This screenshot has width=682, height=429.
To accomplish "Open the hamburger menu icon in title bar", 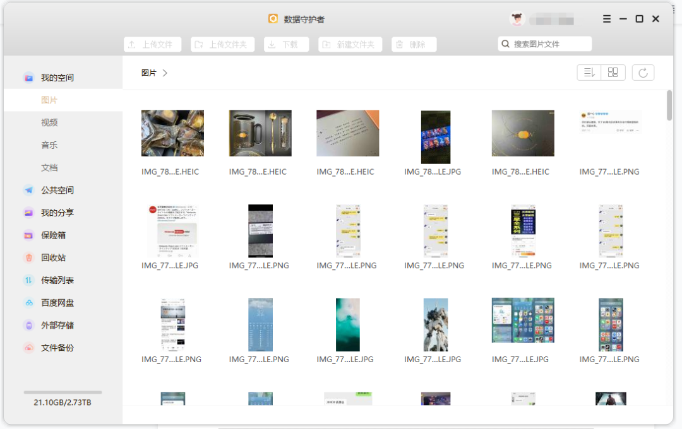I will 607,19.
